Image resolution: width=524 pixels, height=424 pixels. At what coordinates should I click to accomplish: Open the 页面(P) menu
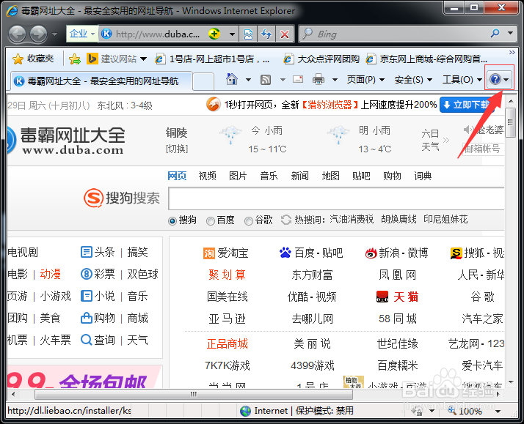365,80
